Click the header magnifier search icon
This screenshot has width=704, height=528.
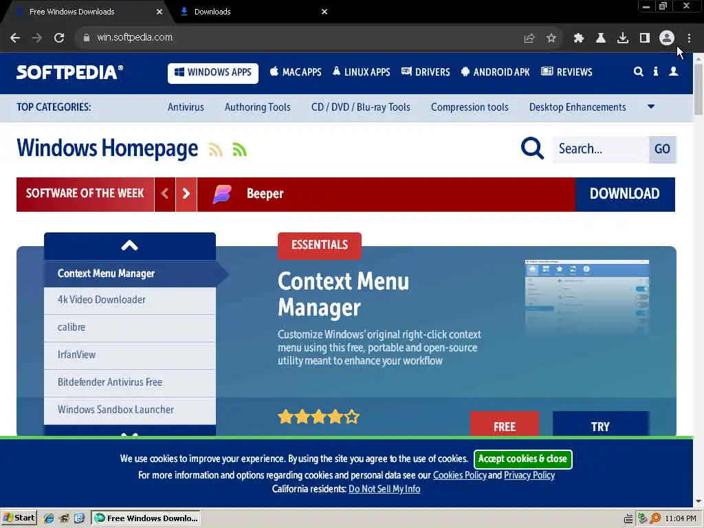click(639, 71)
